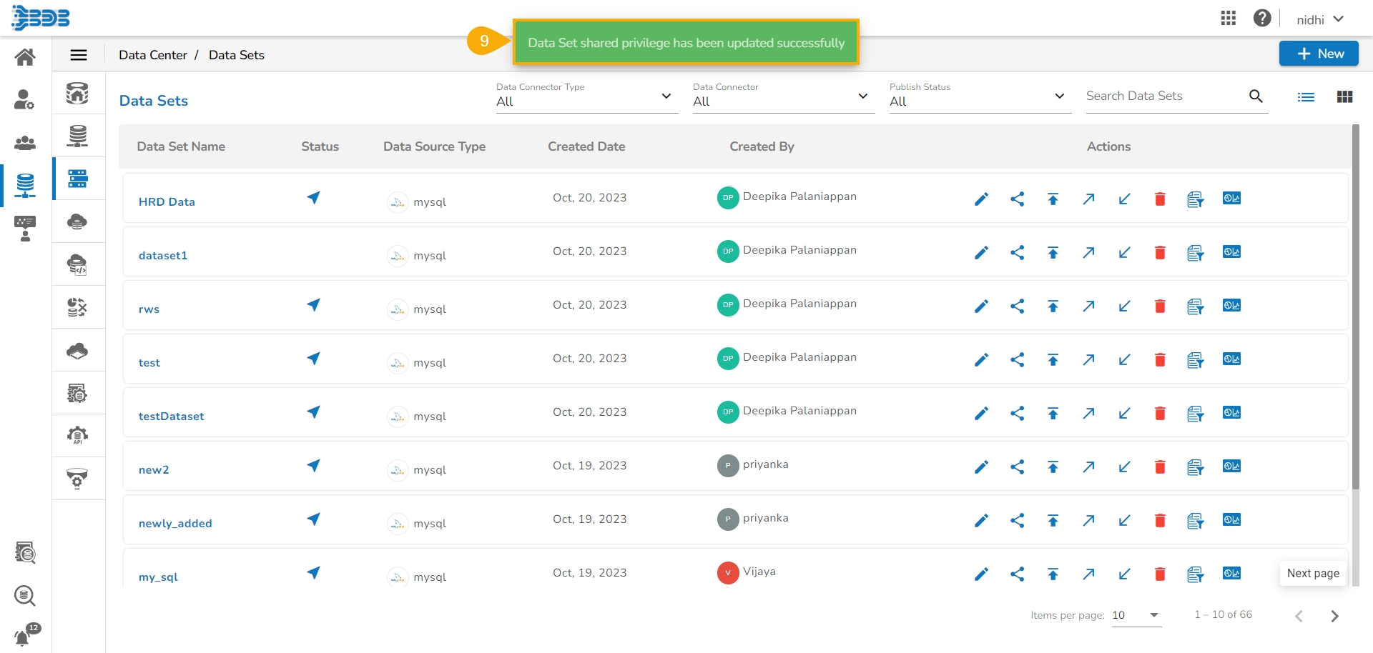Click the search magnifier icon

(x=1256, y=96)
